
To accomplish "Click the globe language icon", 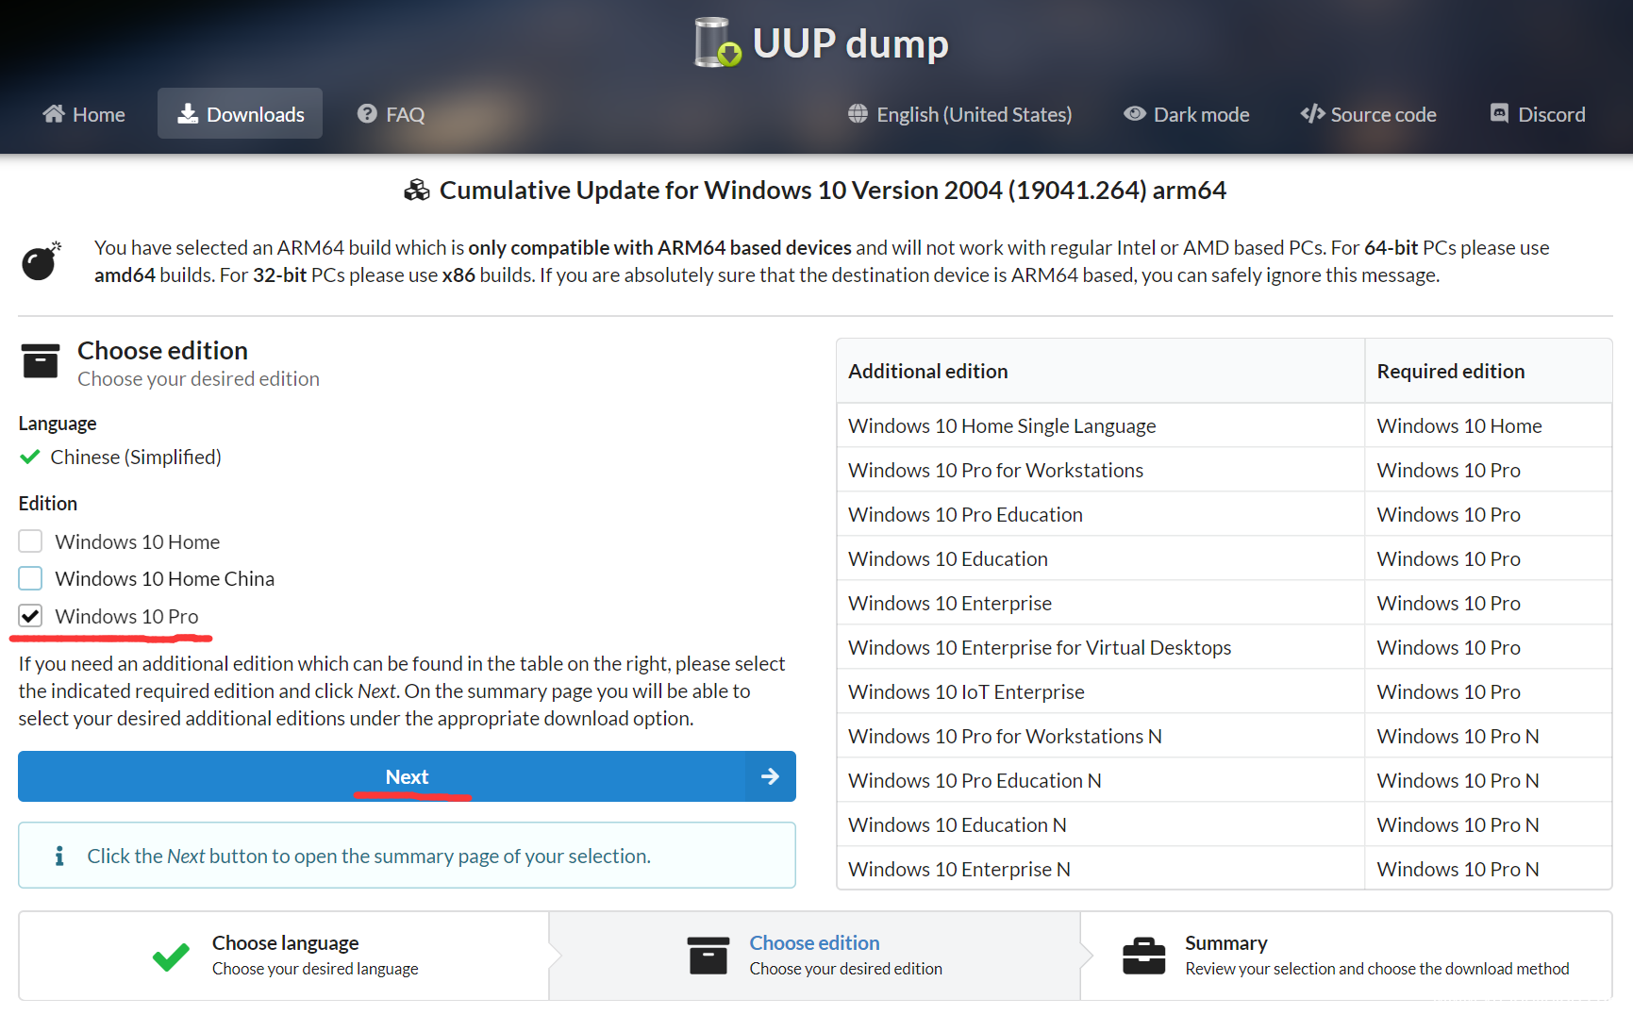I will 858,114.
